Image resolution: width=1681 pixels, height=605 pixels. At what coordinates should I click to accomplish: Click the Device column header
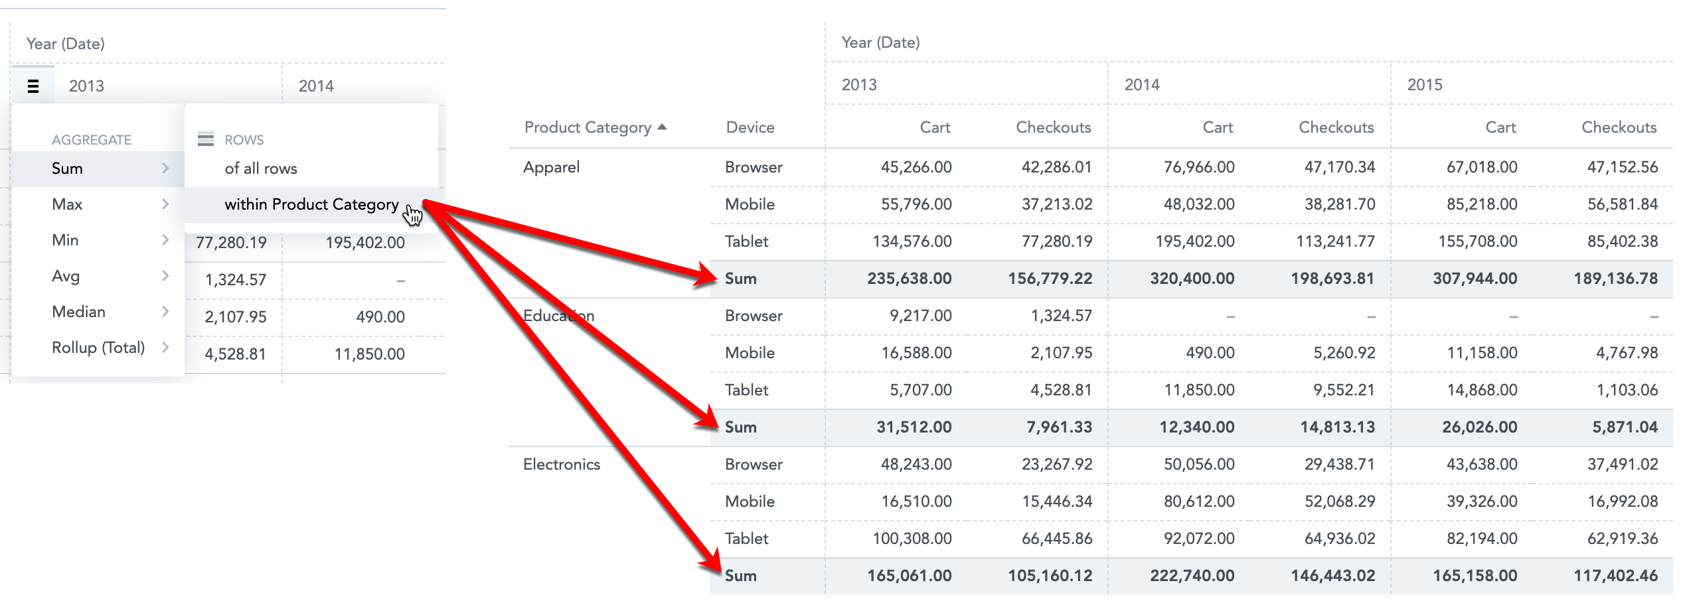(x=750, y=127)
